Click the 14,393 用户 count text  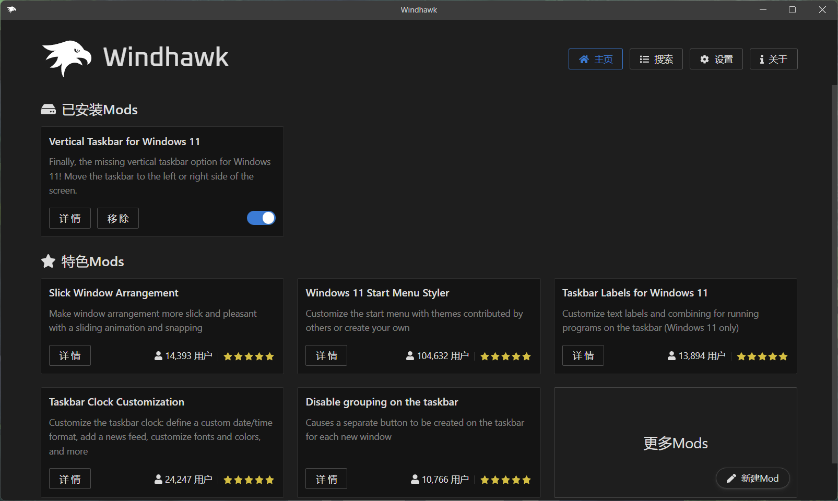188,356
